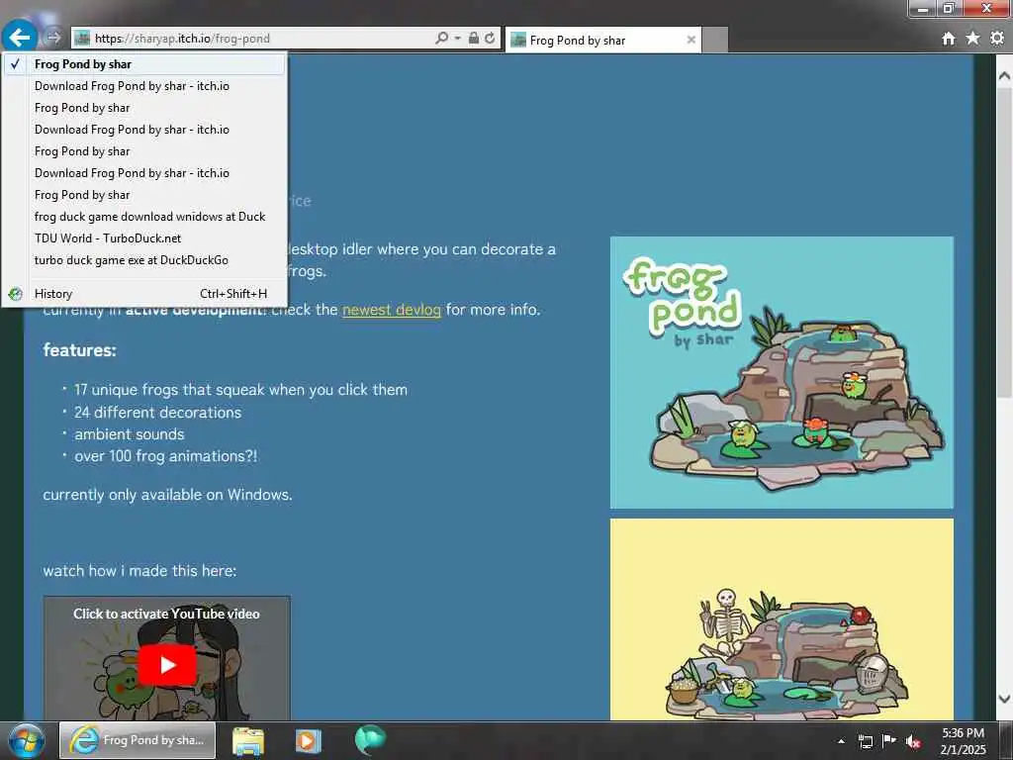Viewport: 1013px width, 760px height.
Task: Select turbo duck game exe at DuckDuckGo
Action: pyautogui.click(x=144, y=260)
